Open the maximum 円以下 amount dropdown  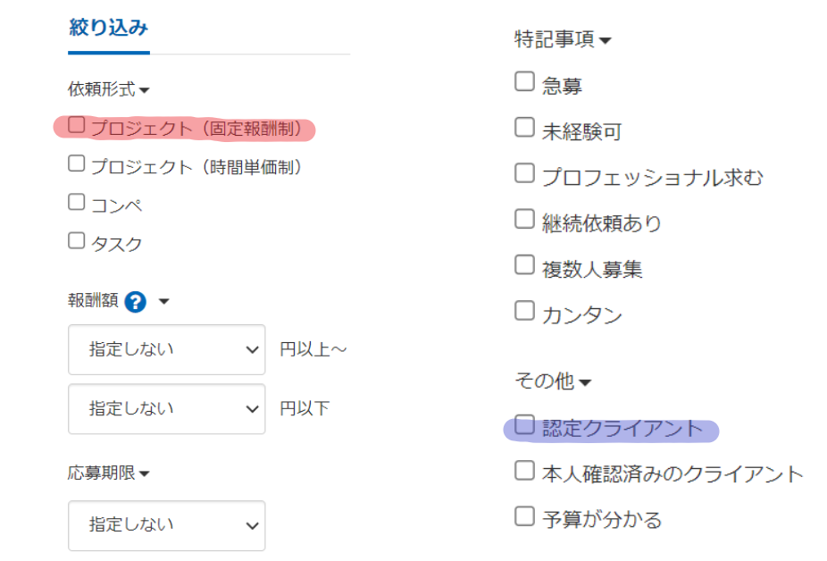167,408
